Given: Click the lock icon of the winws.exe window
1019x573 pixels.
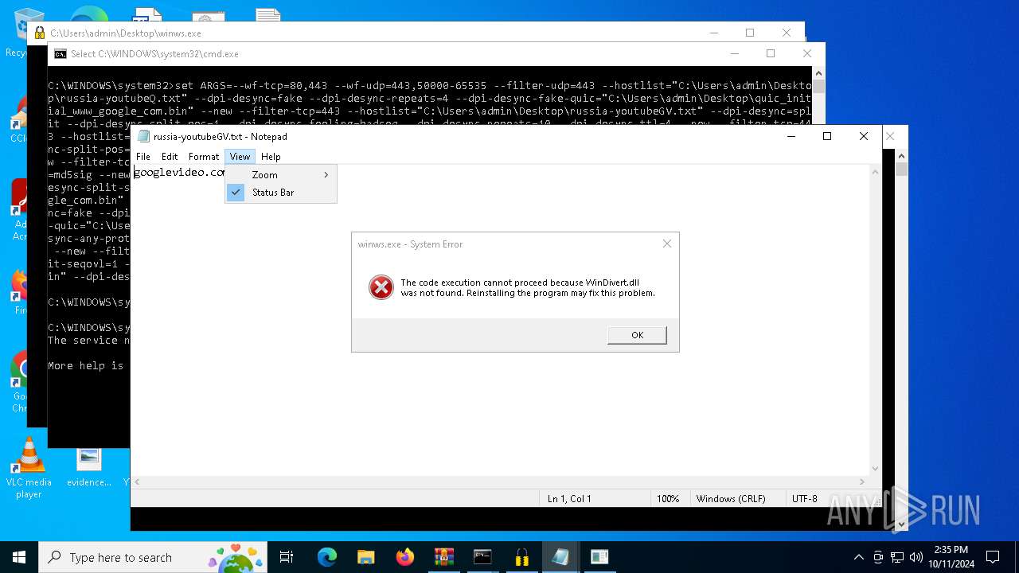Looking at the screenshot, I should pyautogui.click(x=40, y=33).
